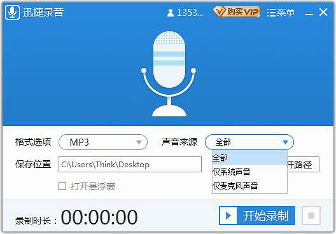This screenshot has width=336, height=234.
Task: Click the 购买VIP badge
Action: coord(237,12)
